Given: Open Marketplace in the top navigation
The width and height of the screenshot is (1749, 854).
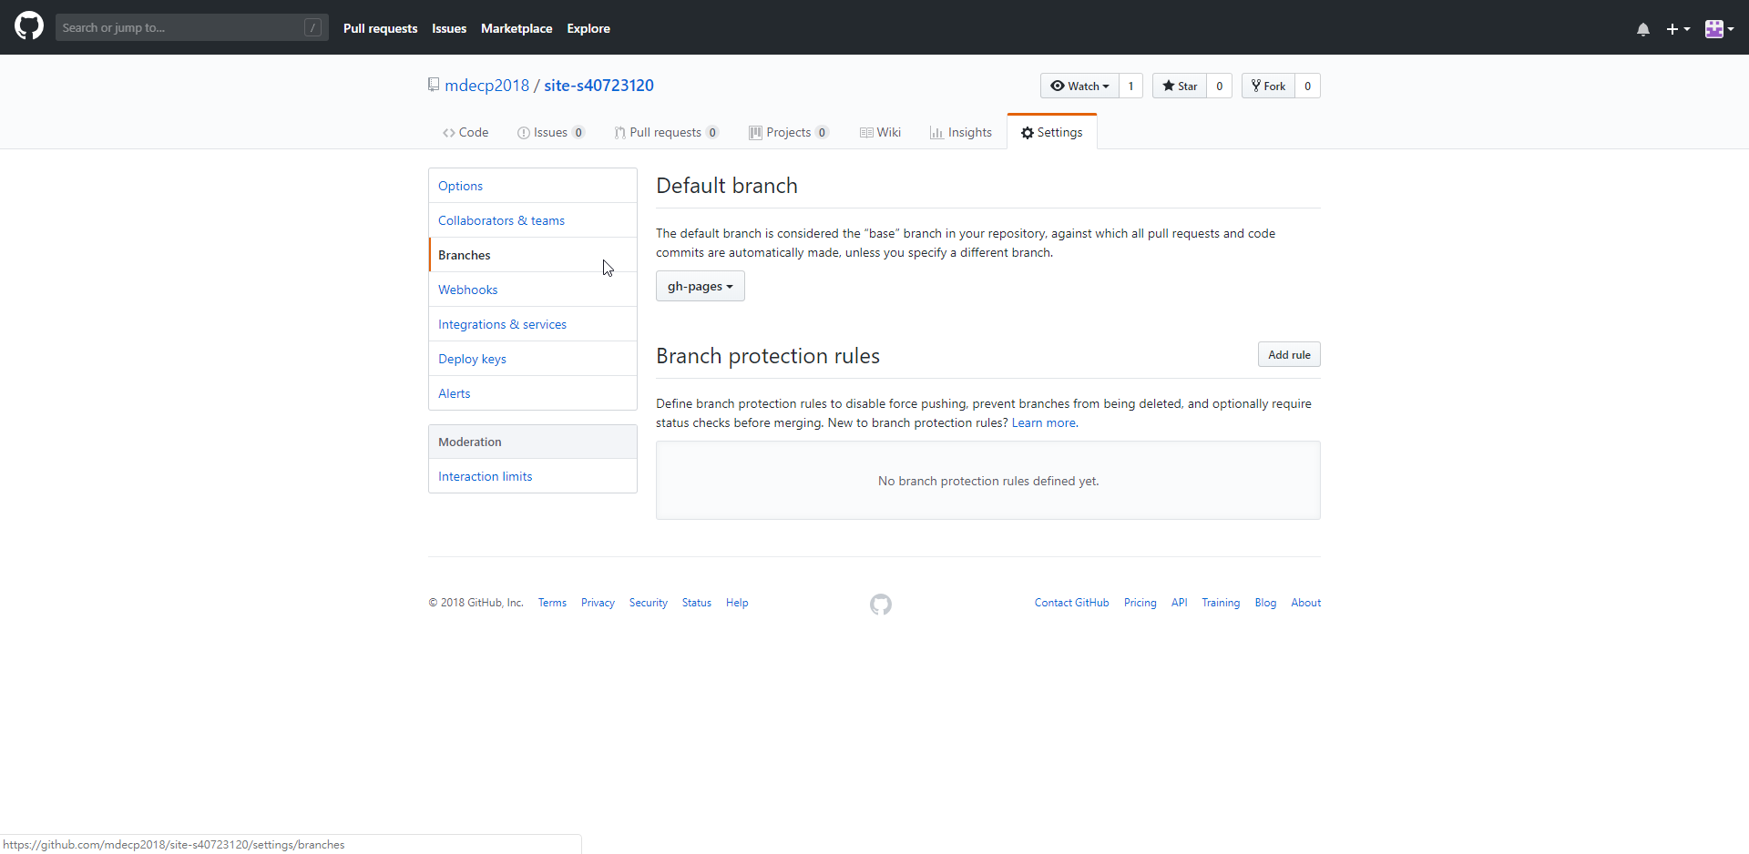Looking at the screenshot, I should click(x=517, y=28).
